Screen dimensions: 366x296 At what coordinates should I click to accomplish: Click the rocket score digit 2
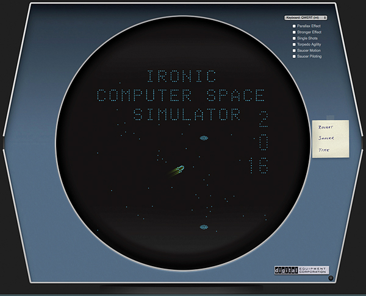tap(264, 119)
